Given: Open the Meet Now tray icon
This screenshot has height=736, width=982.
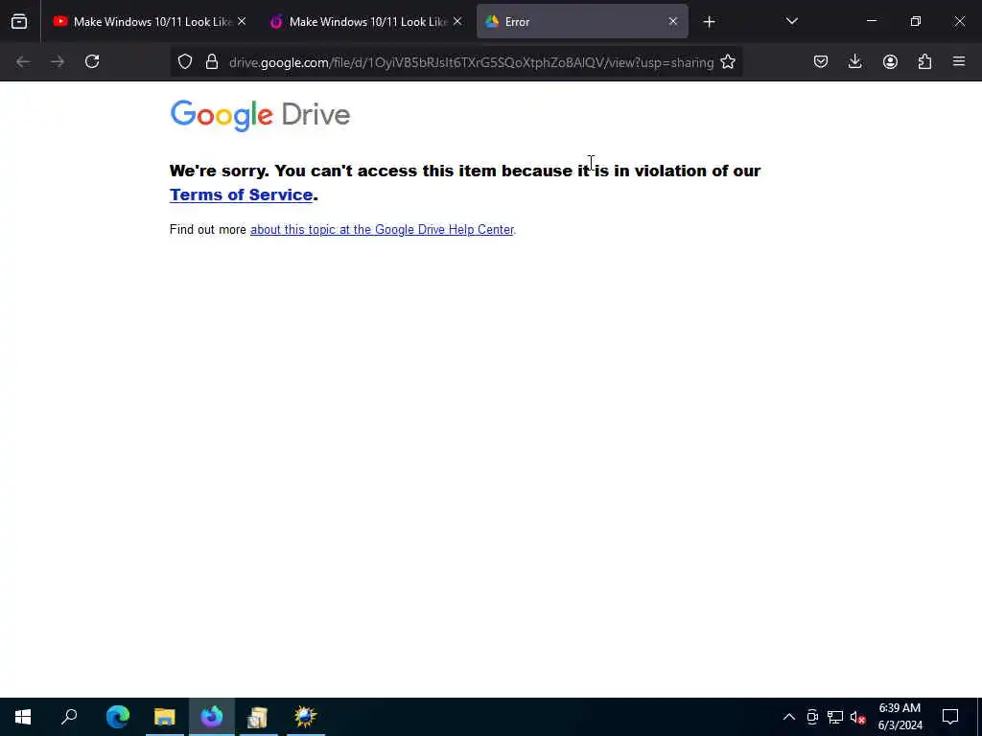Looking at the screenshot, I should point(812,717).
